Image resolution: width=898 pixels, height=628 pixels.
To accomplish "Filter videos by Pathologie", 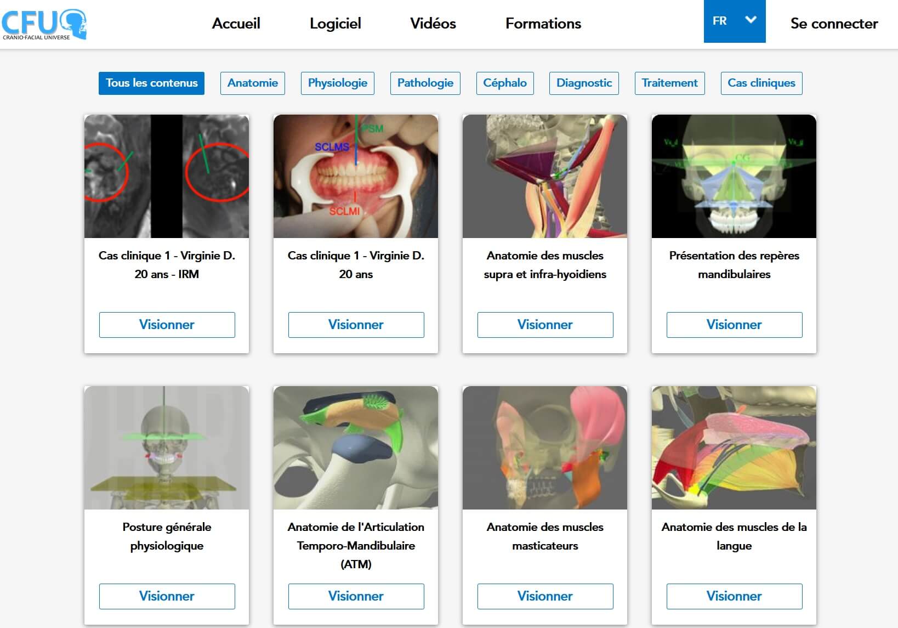I will (425, 83).
